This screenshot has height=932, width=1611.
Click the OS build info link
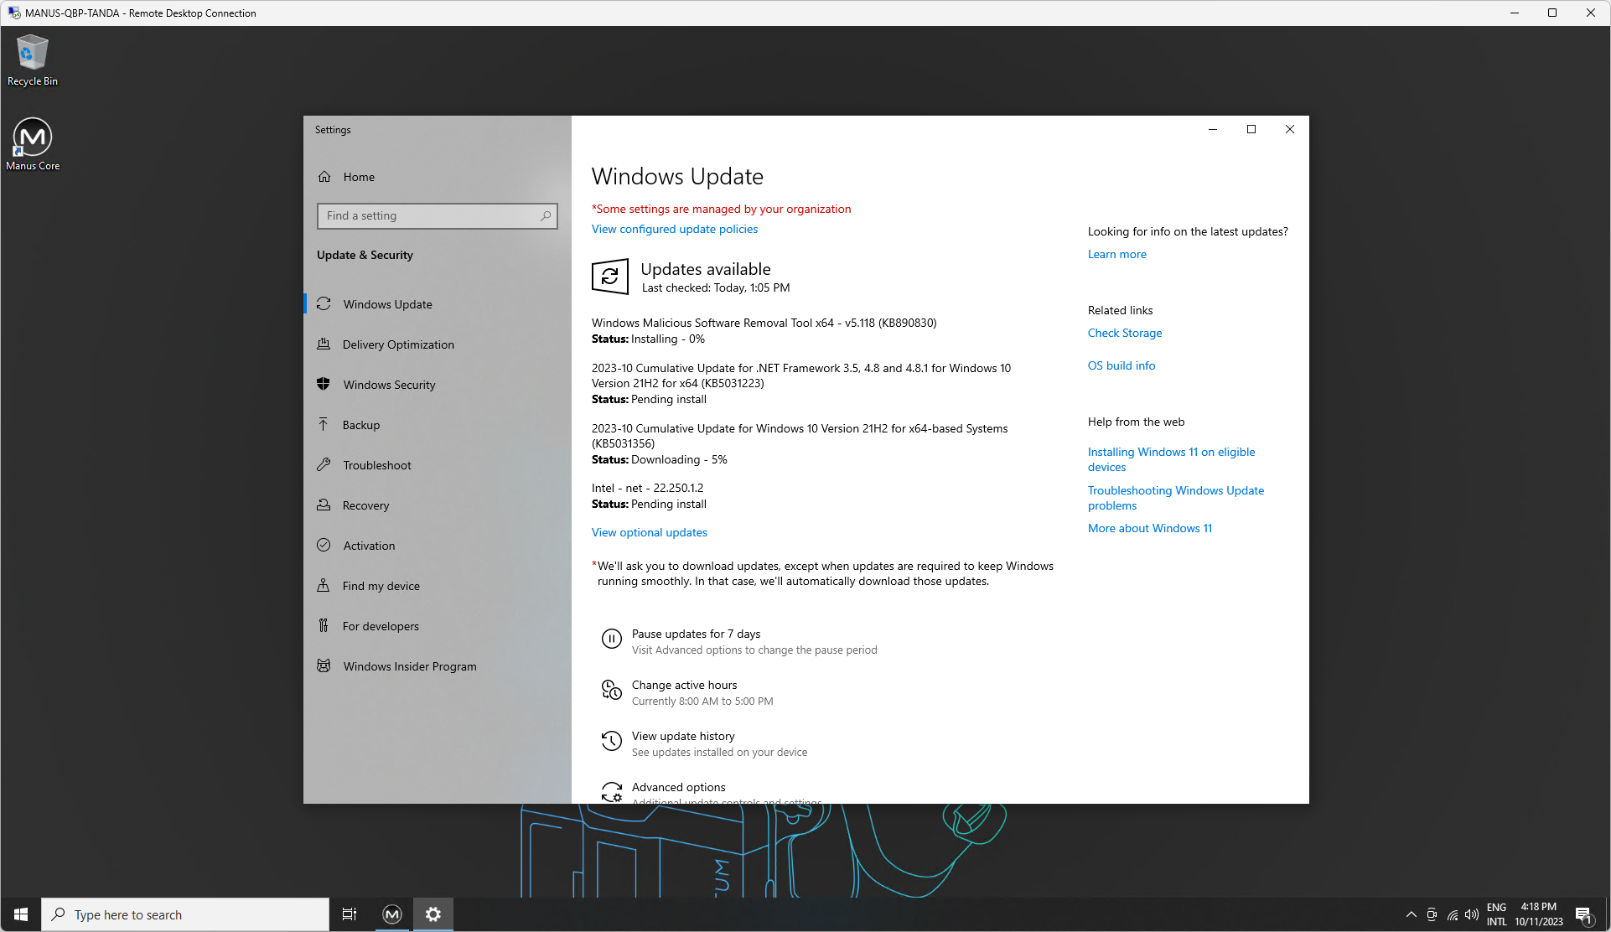tap(1121, 365)
